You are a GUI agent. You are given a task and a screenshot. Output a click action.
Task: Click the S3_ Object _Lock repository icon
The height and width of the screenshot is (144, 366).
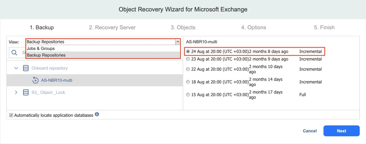pyautogui.click(x=26, y=92)
